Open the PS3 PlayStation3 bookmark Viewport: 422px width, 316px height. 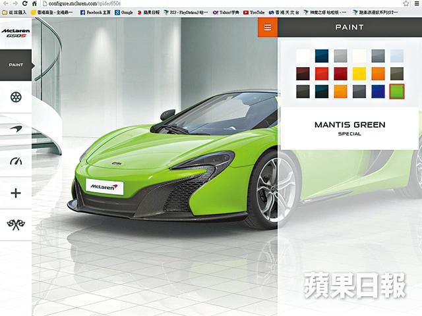point(186,13)
